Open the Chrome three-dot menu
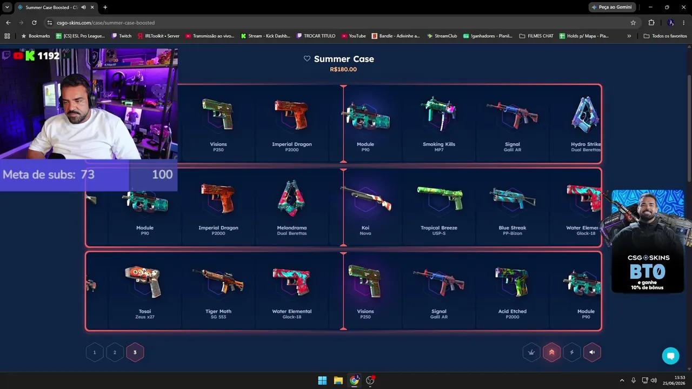 click(x=684, y=23)
